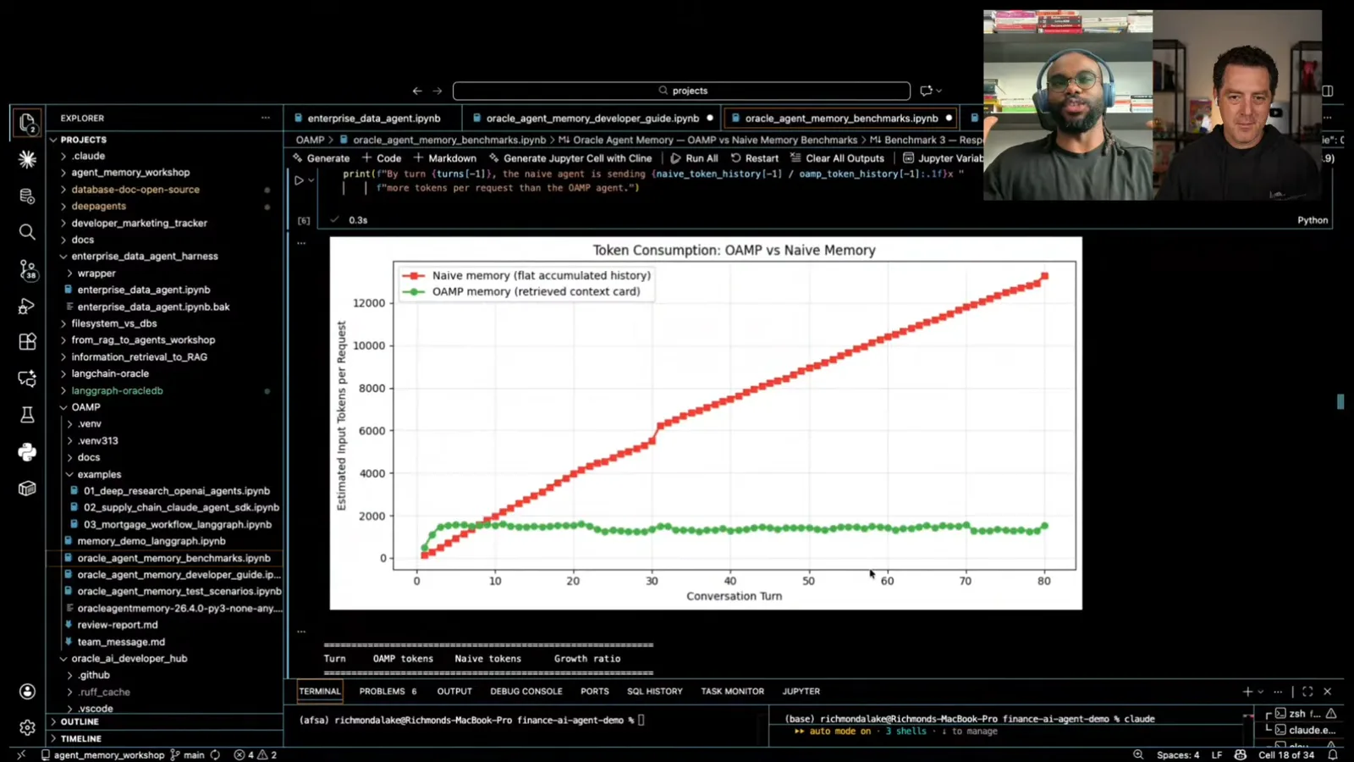Go back with the left arrow
The width and height of the screenshot is (1354, 762).
point(417,91)
